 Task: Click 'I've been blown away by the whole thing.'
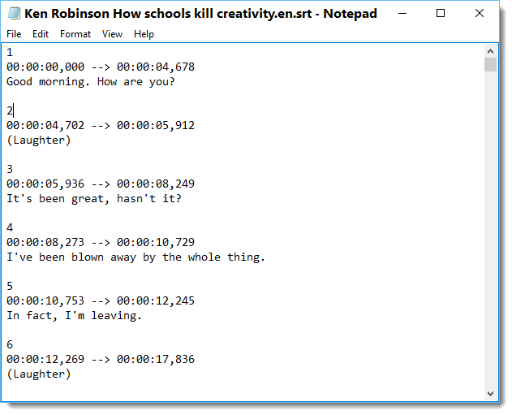pyautogui.click(x=136, y=257)
